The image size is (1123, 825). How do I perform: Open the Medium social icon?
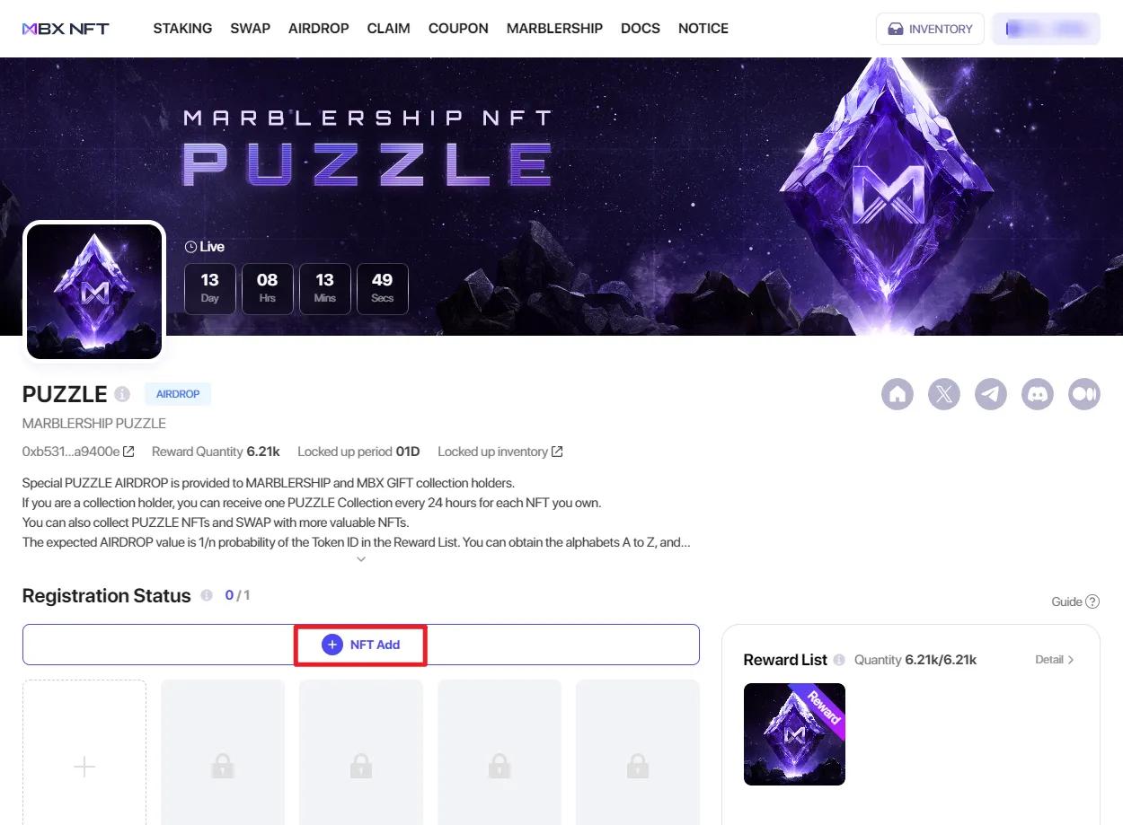pyautogui.click(x=1084, y=394)
